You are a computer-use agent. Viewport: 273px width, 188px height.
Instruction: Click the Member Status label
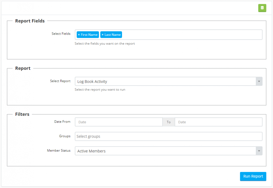59,150
